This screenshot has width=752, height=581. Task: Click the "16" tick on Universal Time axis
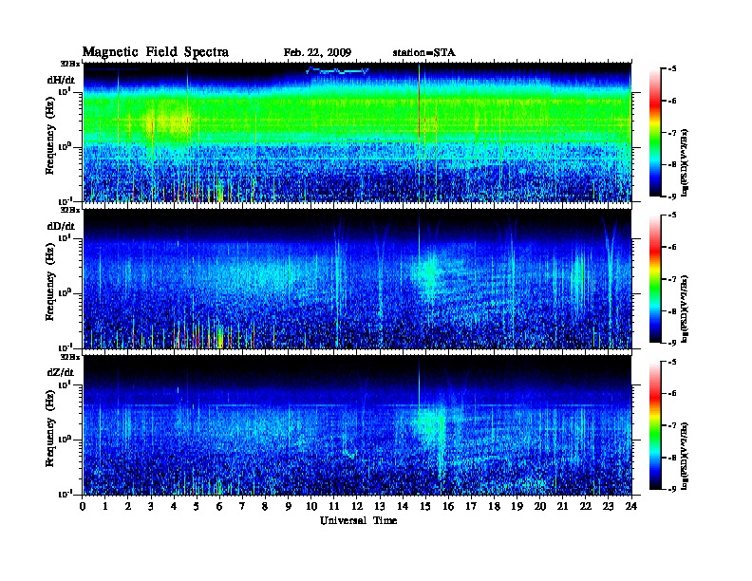(x=448, y=506)
